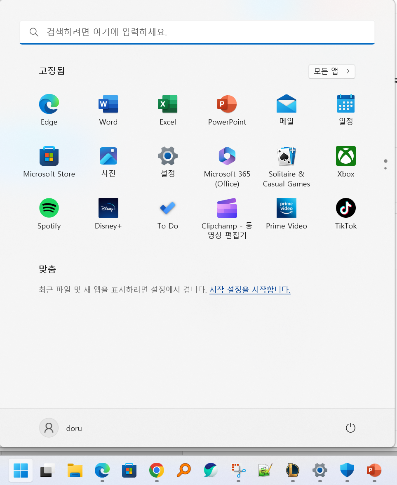Open League of Legends from the taskbar

293,471
